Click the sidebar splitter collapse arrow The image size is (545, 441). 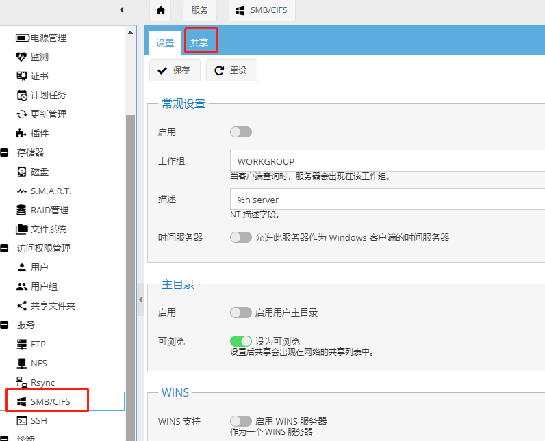point(140,299)
